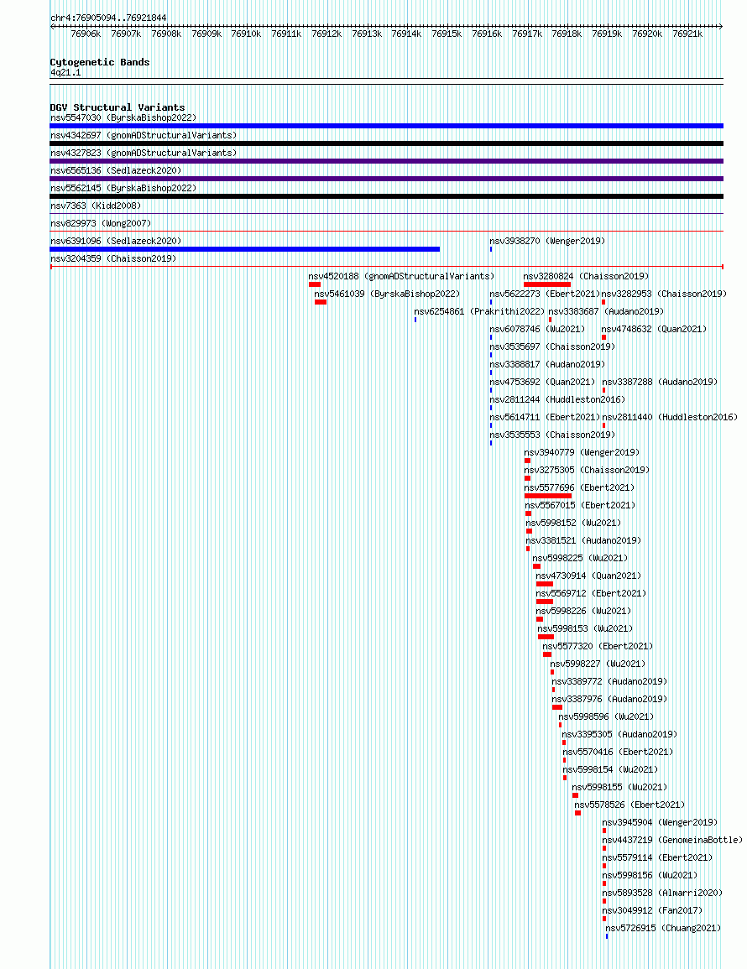This screenshot has width=747, height=969.
Task: Open nsv3381521 (Audano2019) variant
Action: [583, 540]
